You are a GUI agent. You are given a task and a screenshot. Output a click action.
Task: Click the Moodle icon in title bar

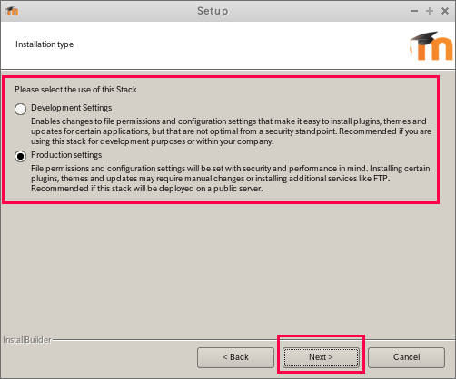[12, 11]
